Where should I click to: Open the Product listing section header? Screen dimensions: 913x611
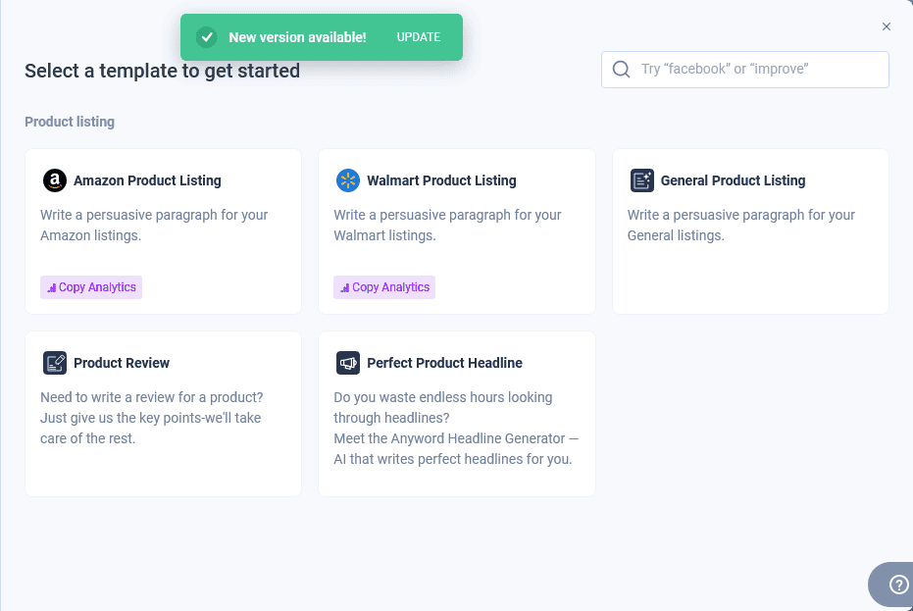click(x=69, y=122)
